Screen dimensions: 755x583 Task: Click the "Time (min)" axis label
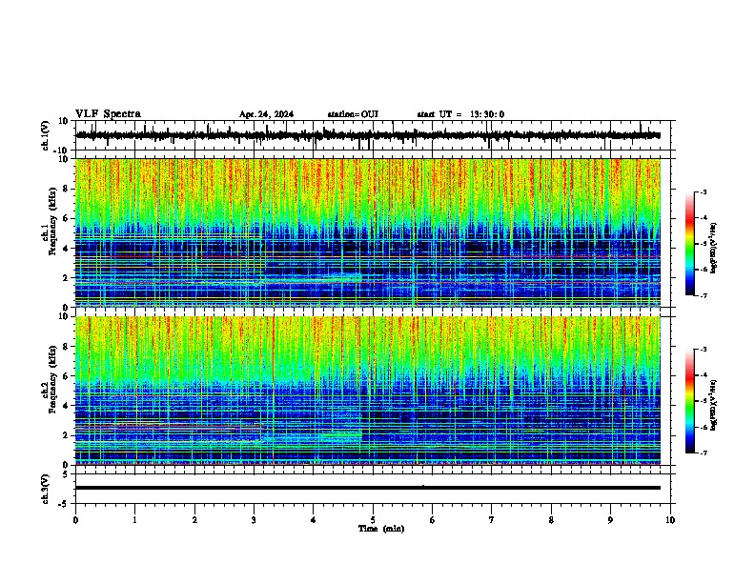tap(381, 529)
